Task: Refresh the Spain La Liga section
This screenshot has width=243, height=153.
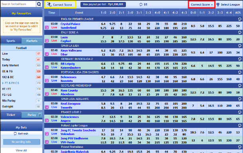Action: click(x=239, y=46)
